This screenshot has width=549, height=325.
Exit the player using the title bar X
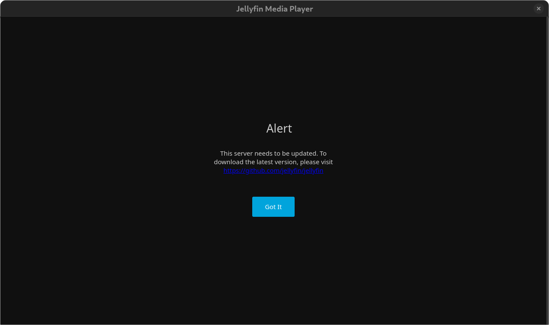coord(539,9)
